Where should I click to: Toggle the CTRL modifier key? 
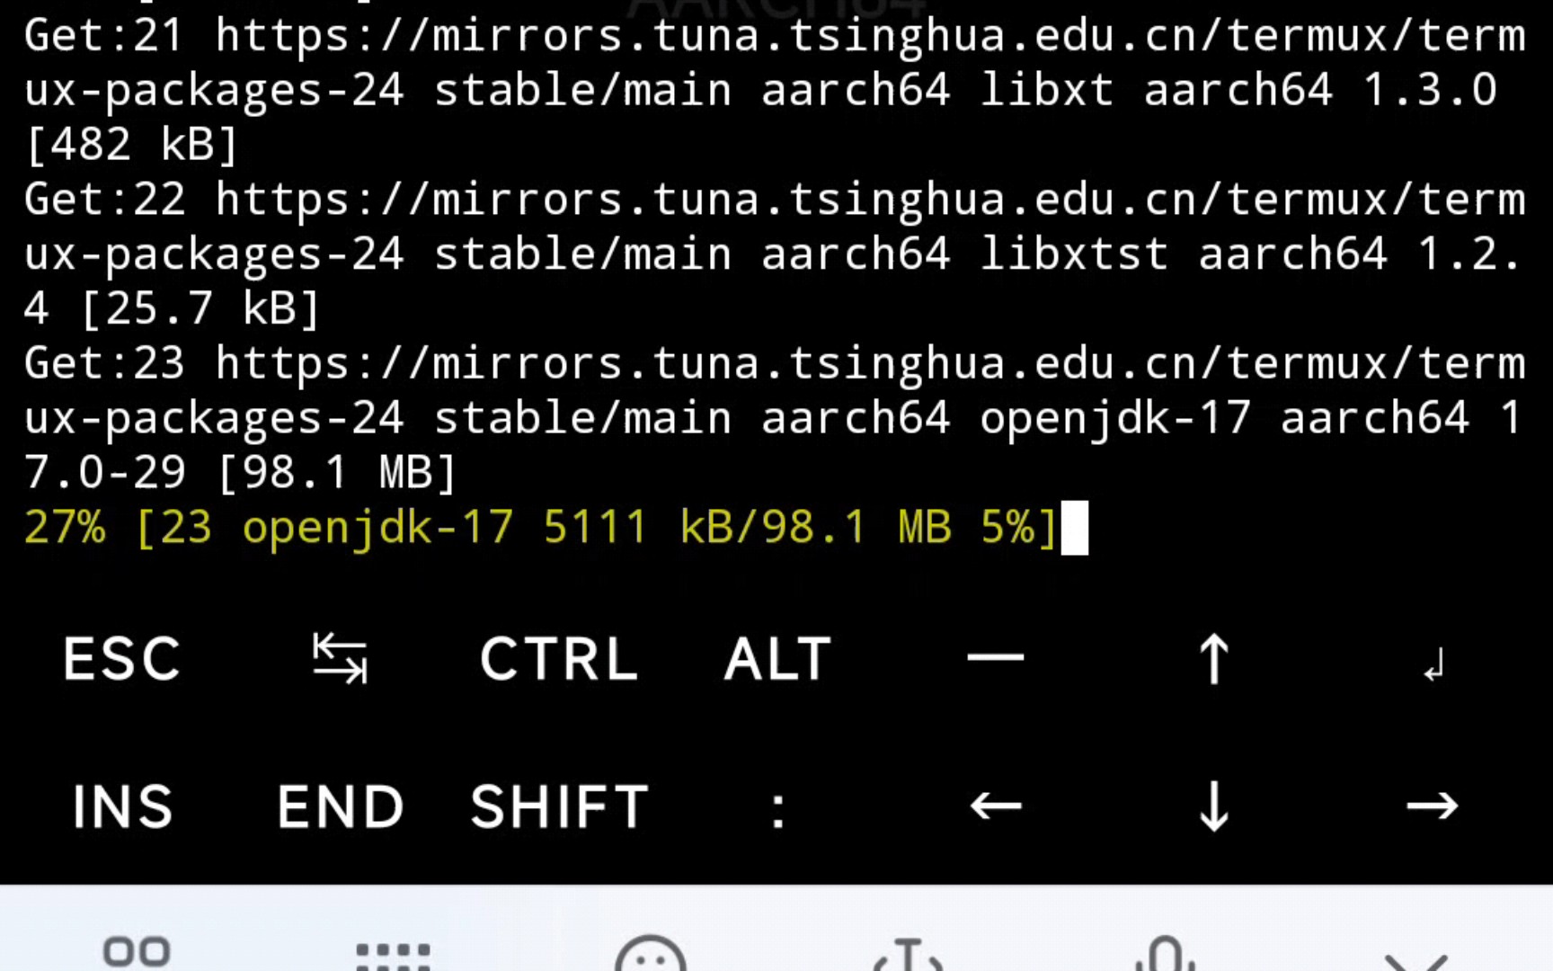[559, 659]
